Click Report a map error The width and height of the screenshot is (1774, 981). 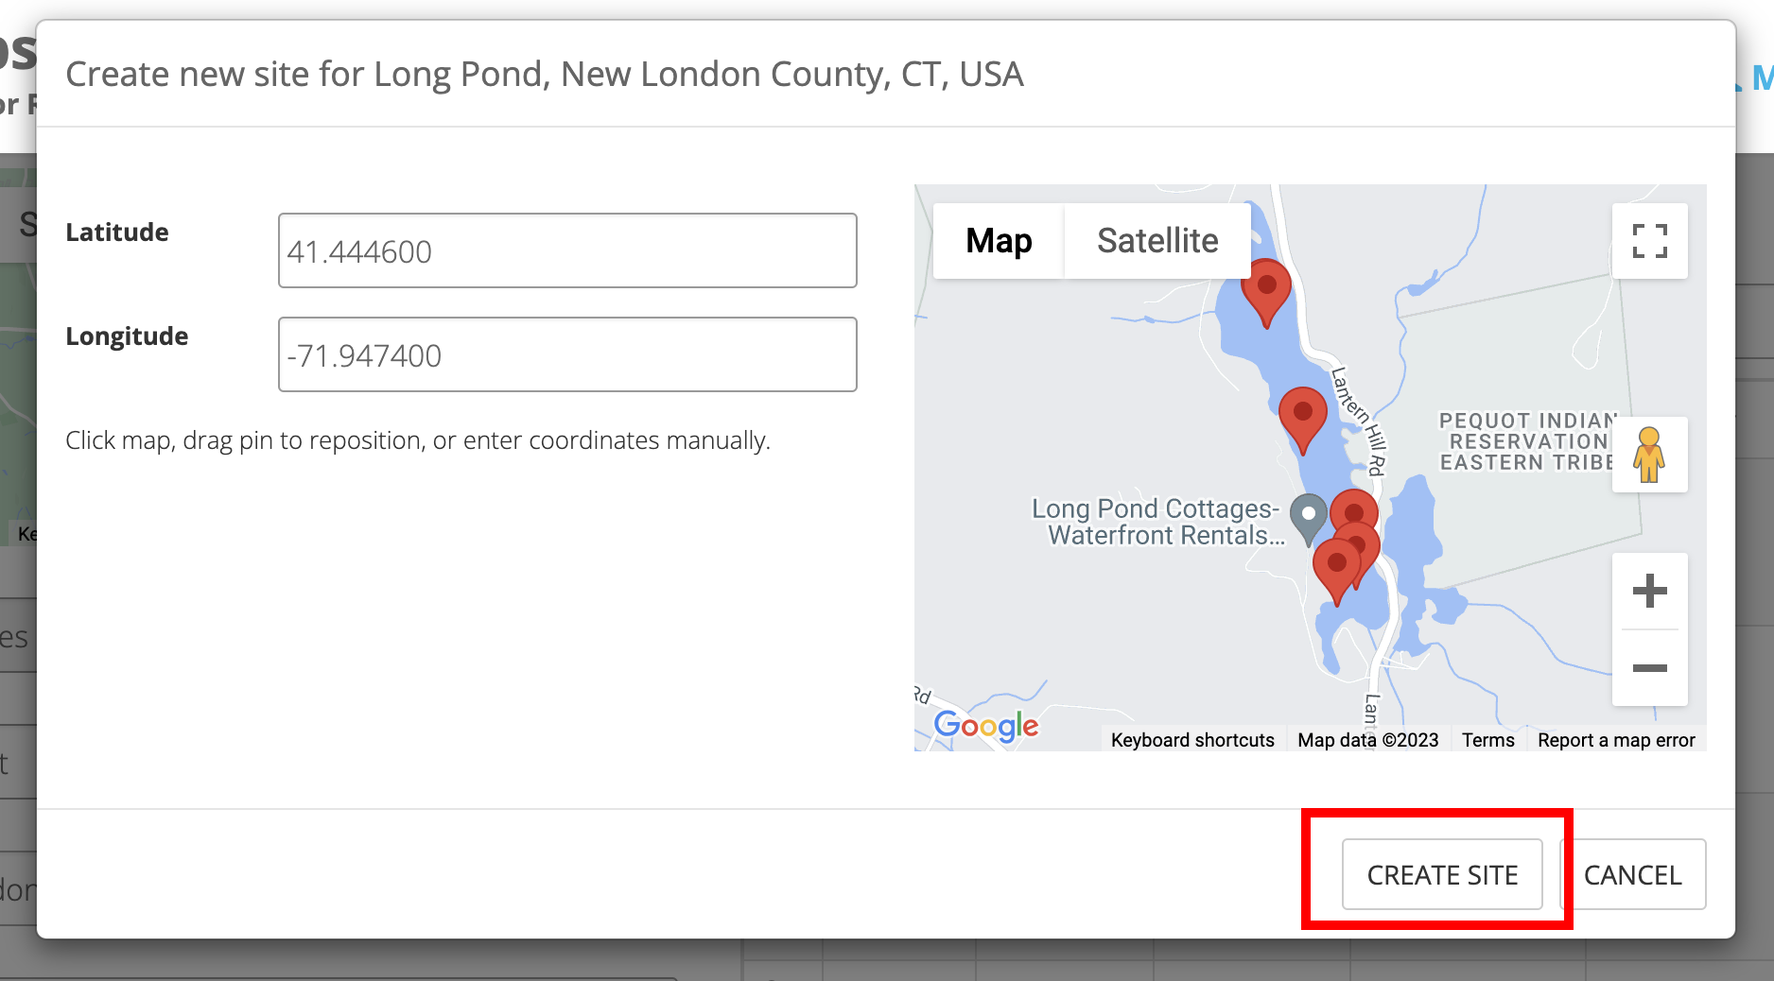(x=1616, y=740)
